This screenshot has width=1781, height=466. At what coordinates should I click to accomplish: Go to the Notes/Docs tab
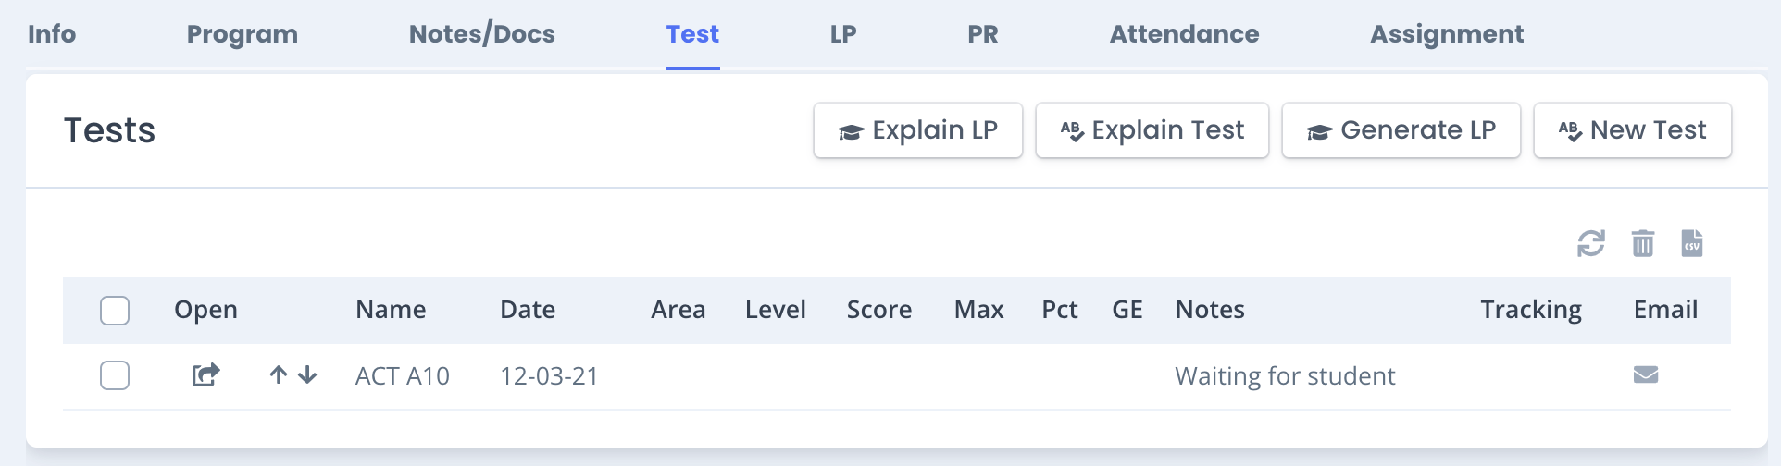click(x=482, y=34)
